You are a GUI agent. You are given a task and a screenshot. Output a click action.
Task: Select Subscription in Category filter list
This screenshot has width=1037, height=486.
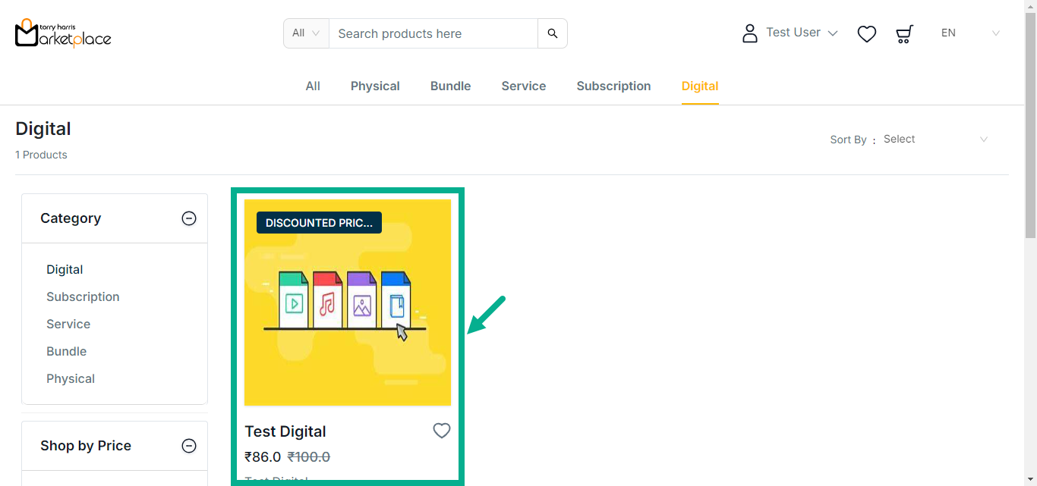coord(83,296)
